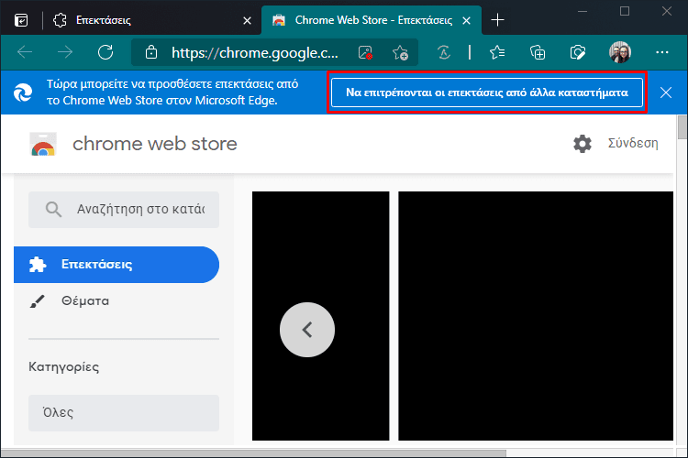Open chrome web store home title
The image size is (688, 458).
click(155, 144)
